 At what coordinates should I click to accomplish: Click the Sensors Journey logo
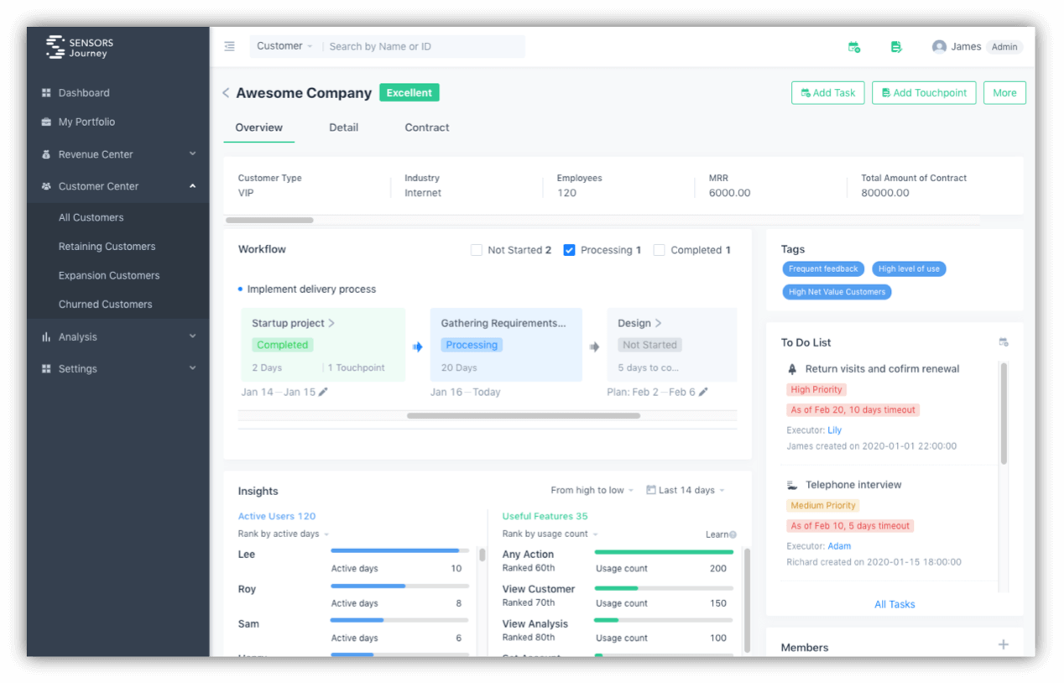point(80,47)
